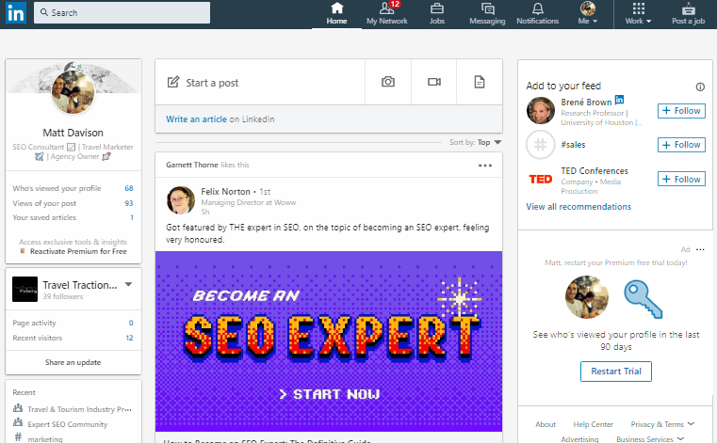Open My Network tab
717x443 pixels.
pyautogui.click(x=387, y=14)
